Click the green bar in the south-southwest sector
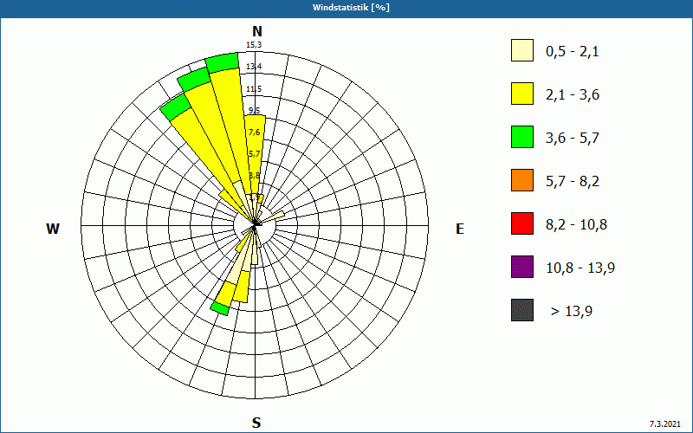Screen dimensions: 693x433 220,308
